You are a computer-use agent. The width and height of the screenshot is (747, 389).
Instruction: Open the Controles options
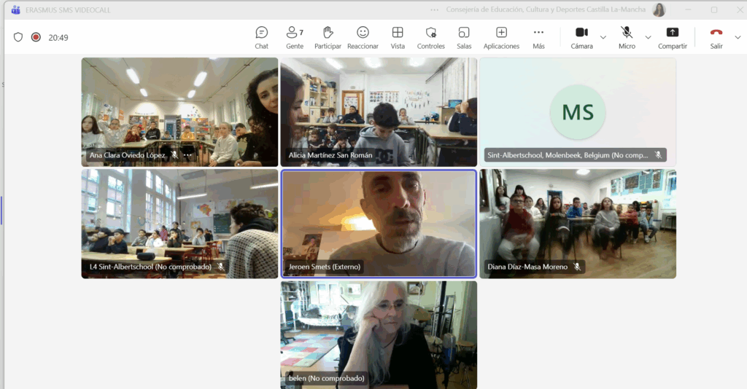click(430, 37)
